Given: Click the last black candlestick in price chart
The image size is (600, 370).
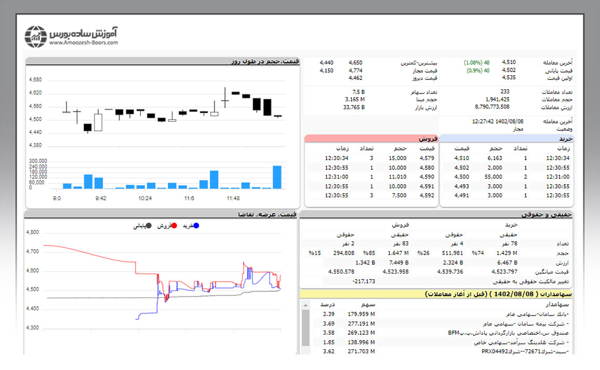Looking at the screenshot, I should pyautogui.click(x=278, y=116).
